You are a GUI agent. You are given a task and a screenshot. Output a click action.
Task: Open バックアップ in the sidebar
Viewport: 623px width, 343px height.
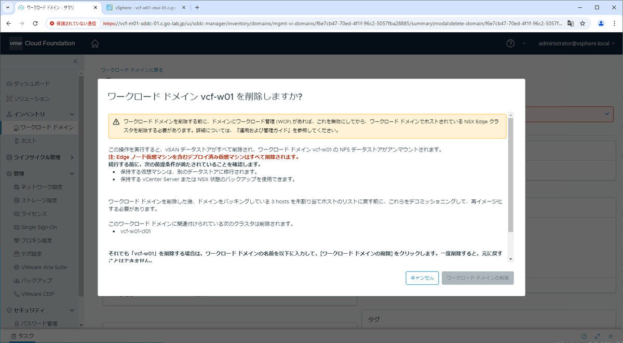click(x=36, y=281)
